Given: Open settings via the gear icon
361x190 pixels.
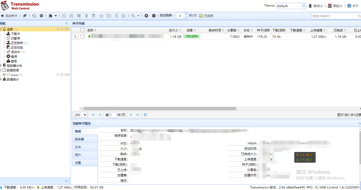Looking at the screenshot, I should (x=41, y=16).
